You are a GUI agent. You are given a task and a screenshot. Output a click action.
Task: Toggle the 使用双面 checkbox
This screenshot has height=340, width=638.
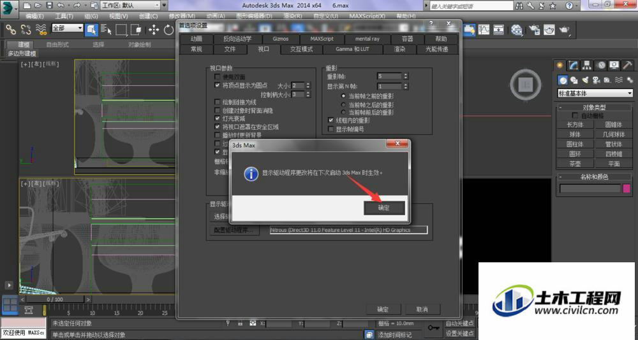point(218,77)
